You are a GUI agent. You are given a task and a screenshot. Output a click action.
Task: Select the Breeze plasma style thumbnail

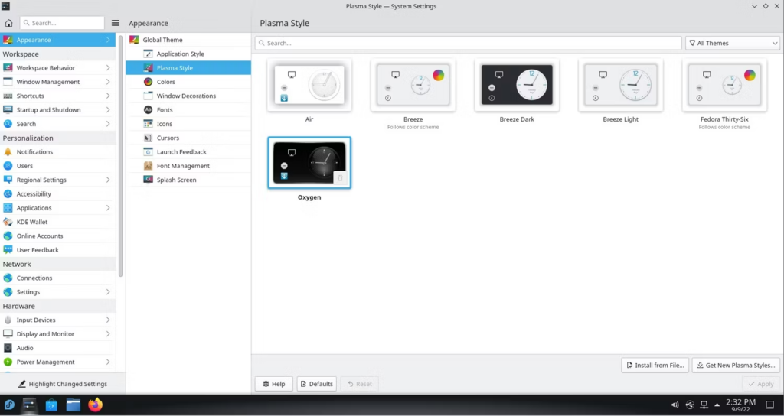(413, 85)
